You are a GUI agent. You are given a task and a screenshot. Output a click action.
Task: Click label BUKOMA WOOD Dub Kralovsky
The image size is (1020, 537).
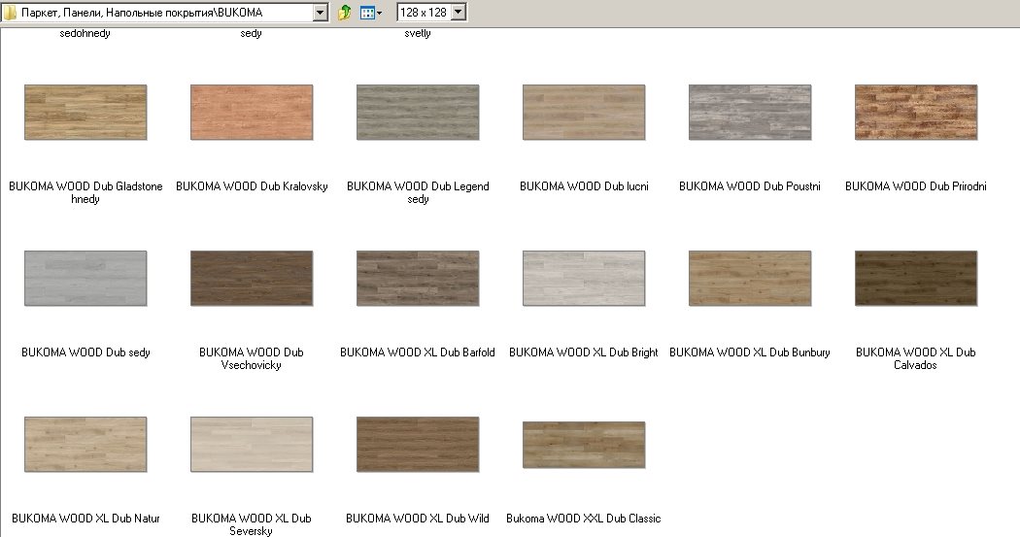(x=252, y=185)
